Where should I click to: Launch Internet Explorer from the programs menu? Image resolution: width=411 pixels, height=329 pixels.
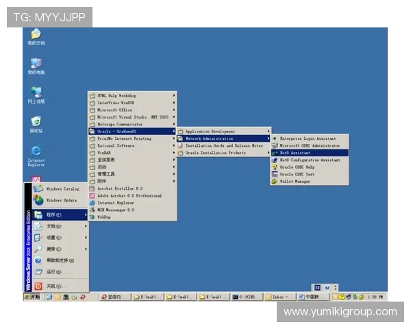point(133,203)
